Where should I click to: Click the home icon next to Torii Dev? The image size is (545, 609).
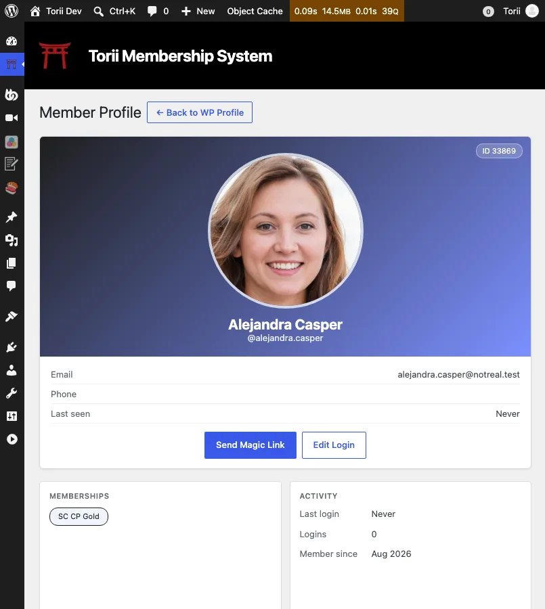(x=35, y=11)
